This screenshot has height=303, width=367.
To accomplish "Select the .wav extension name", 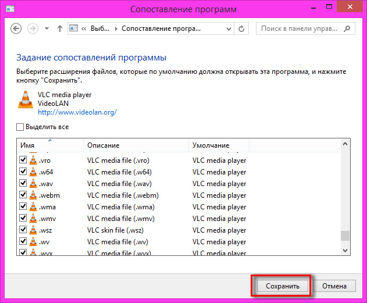I will [x=46, y=184].
